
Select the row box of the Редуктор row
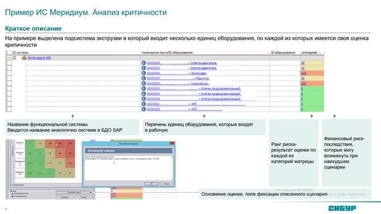coord(9,78)
